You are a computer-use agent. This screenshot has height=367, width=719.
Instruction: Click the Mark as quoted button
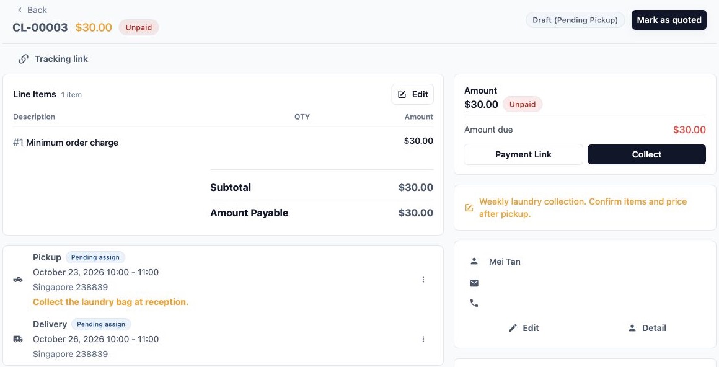669,20
